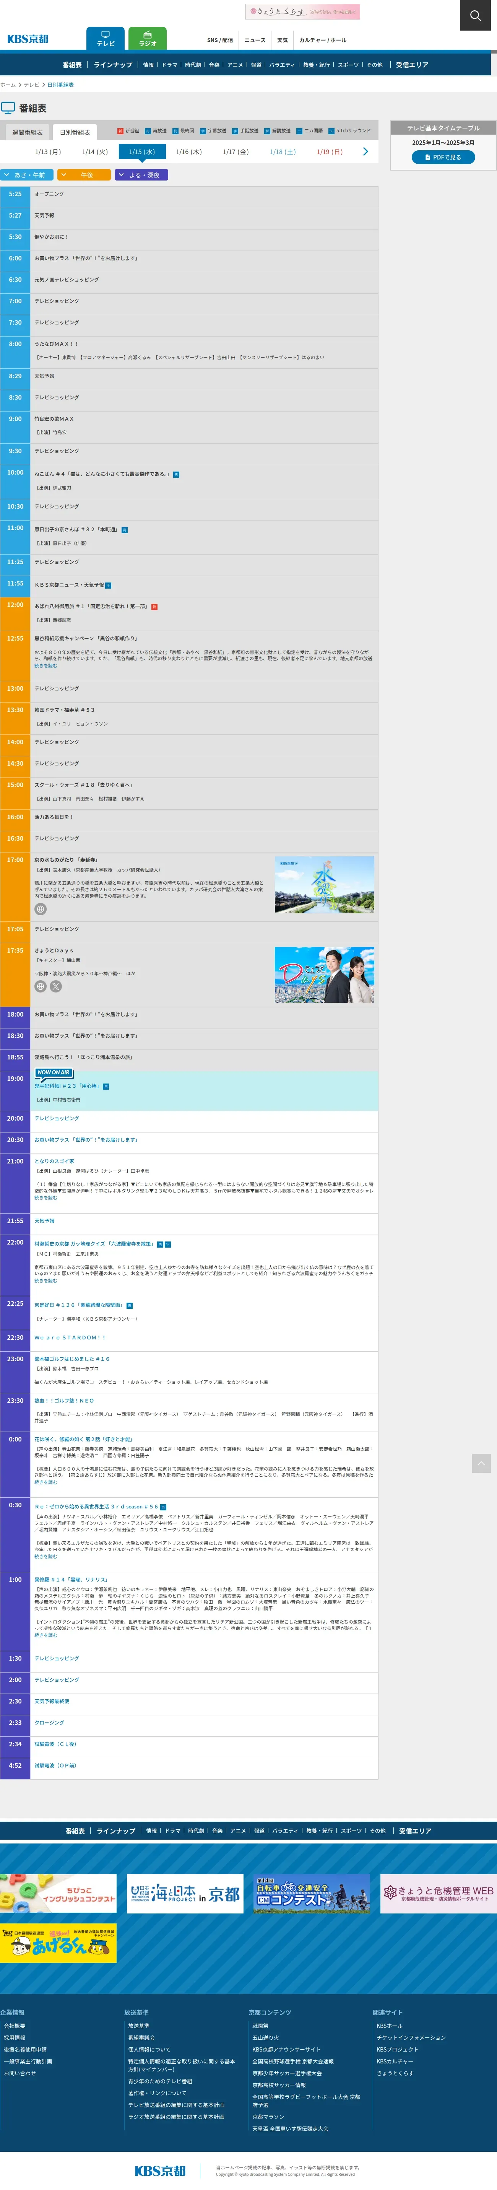Open the X icon for きょうとDays
The height and width of the screenshot is (2190, 497).
pos(56,986)
